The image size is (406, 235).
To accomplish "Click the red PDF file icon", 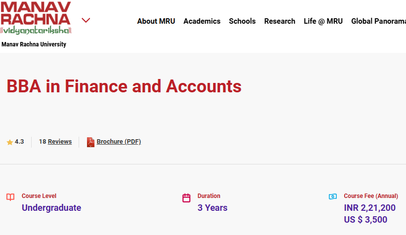I will [x=90, y=142].
